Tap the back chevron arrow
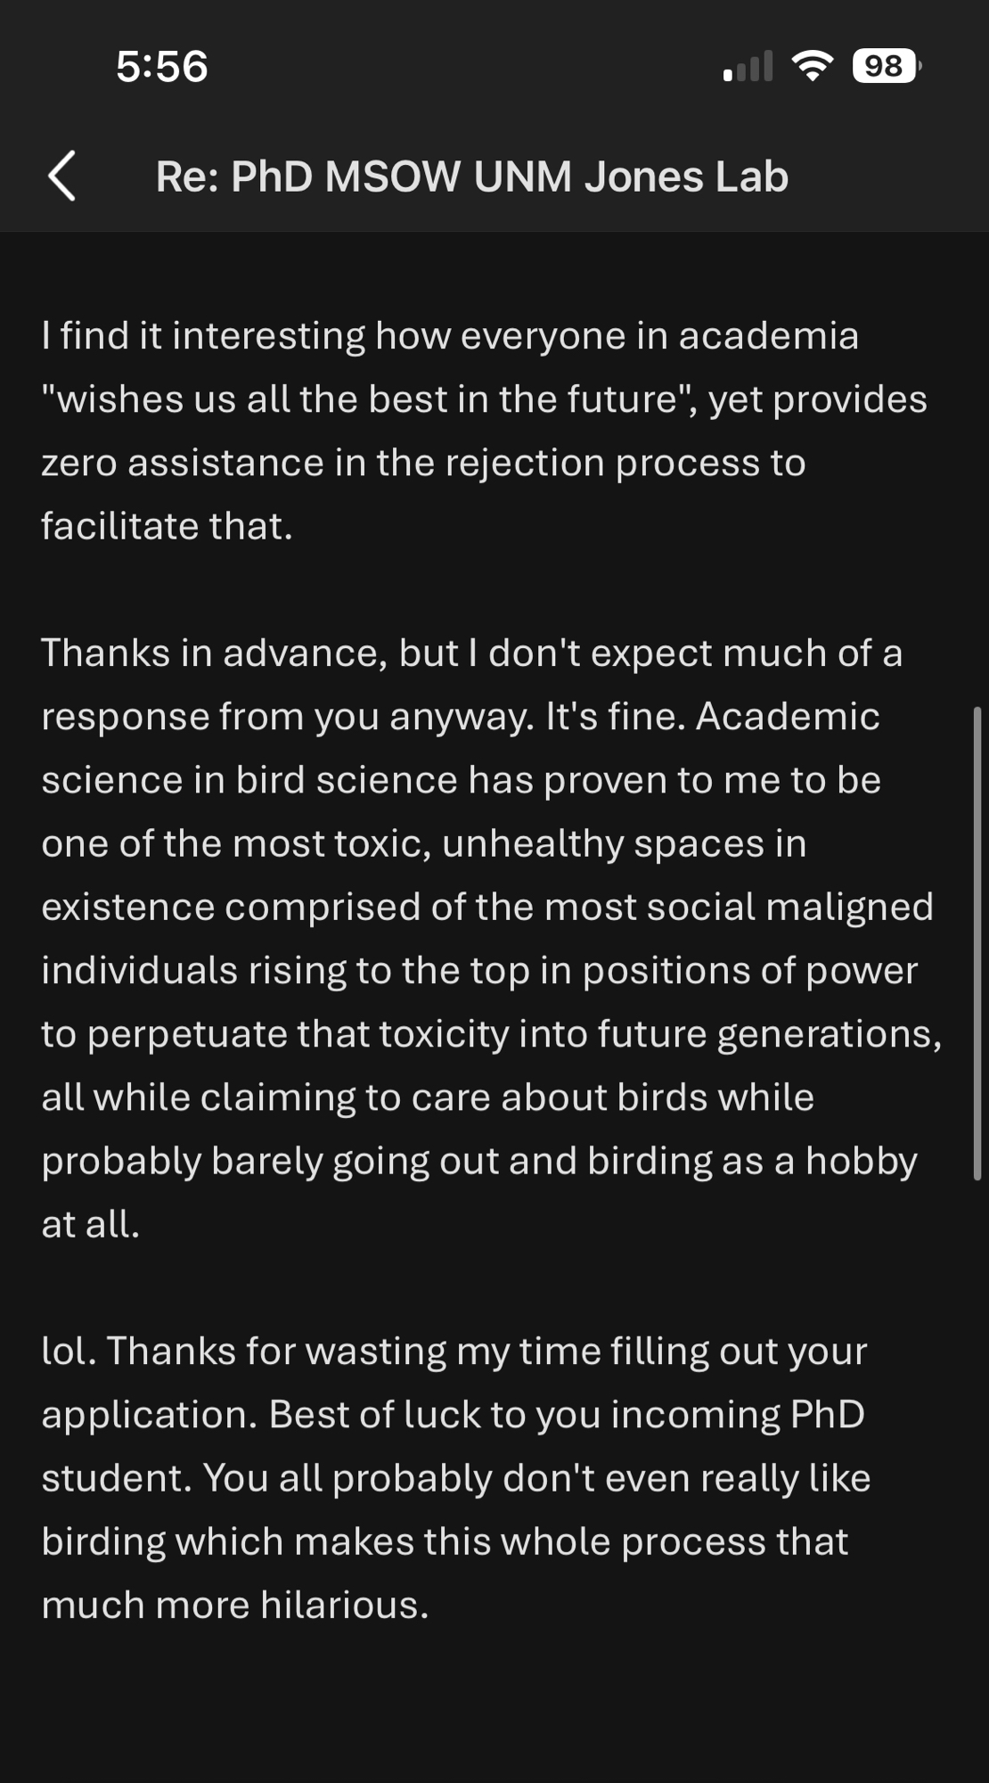Screen dimensions: 989x1783 [61, 176]
